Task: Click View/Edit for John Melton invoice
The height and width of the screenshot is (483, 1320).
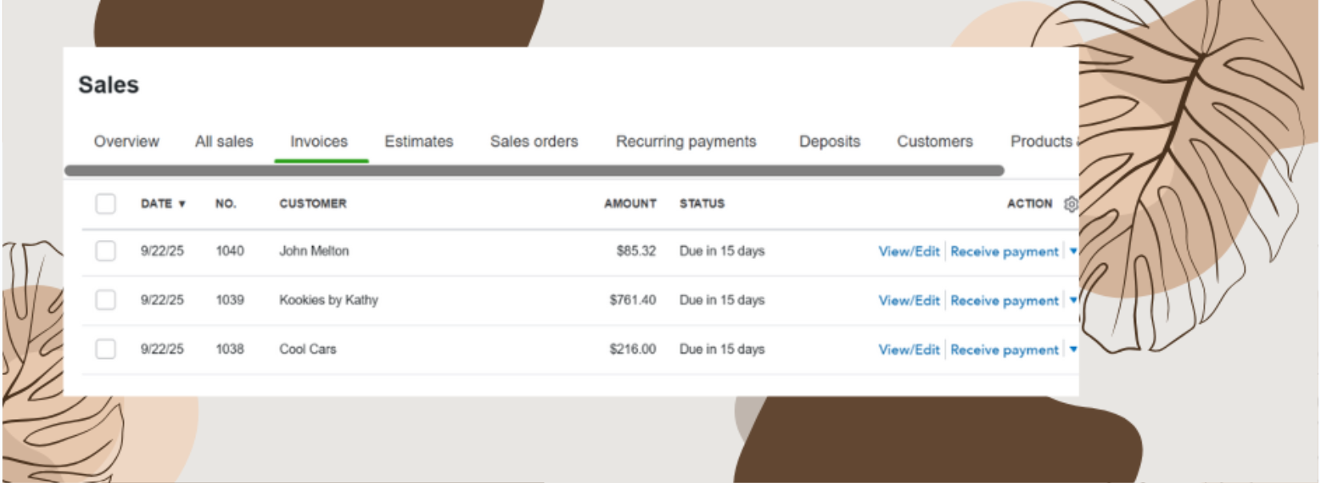Action: (909, 251)
